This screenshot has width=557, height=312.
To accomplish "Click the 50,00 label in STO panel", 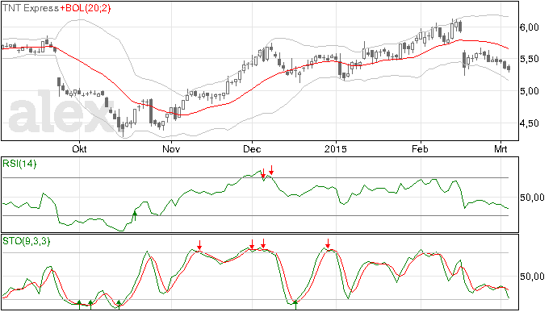I will (x=532, y=277).
